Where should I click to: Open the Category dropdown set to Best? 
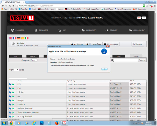[x=34, y=60]
